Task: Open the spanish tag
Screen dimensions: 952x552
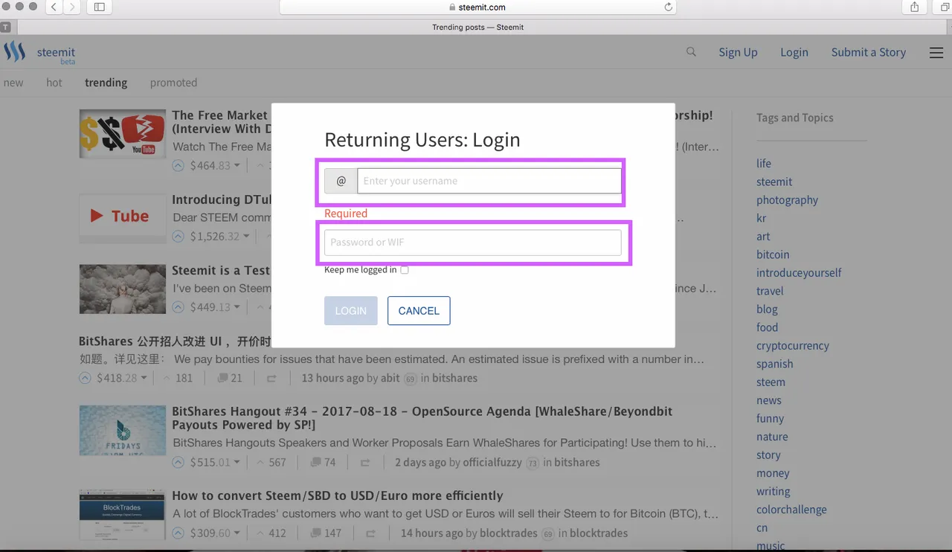Action: click(x=775, y=364)
